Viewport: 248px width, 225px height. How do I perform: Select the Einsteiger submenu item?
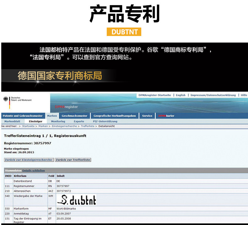(35, 121)
